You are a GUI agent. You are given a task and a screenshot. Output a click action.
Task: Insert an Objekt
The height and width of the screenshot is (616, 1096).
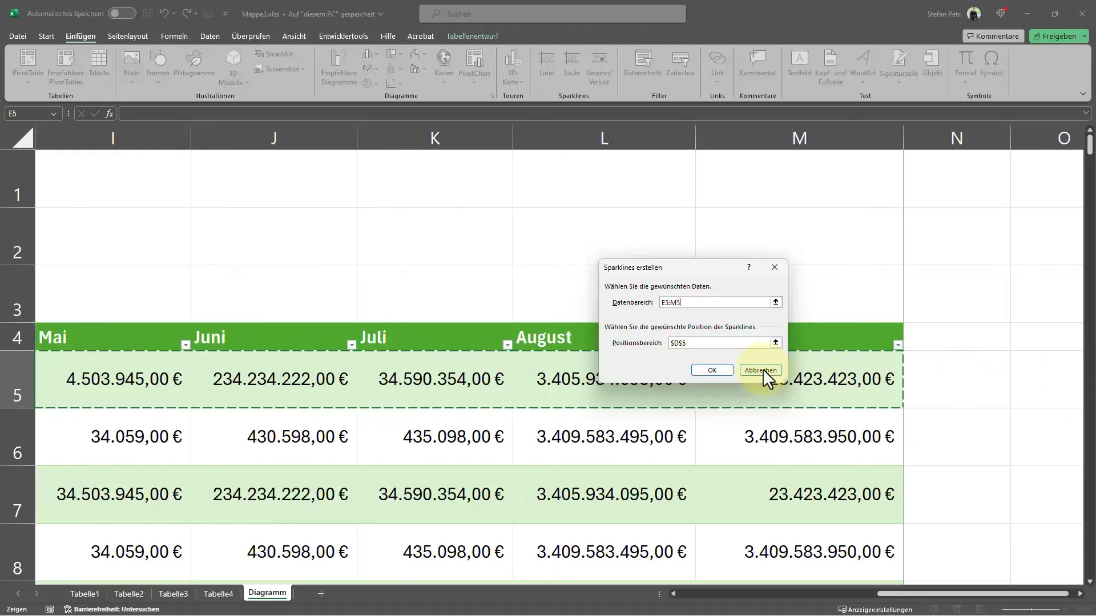click(x=932, y=63)
